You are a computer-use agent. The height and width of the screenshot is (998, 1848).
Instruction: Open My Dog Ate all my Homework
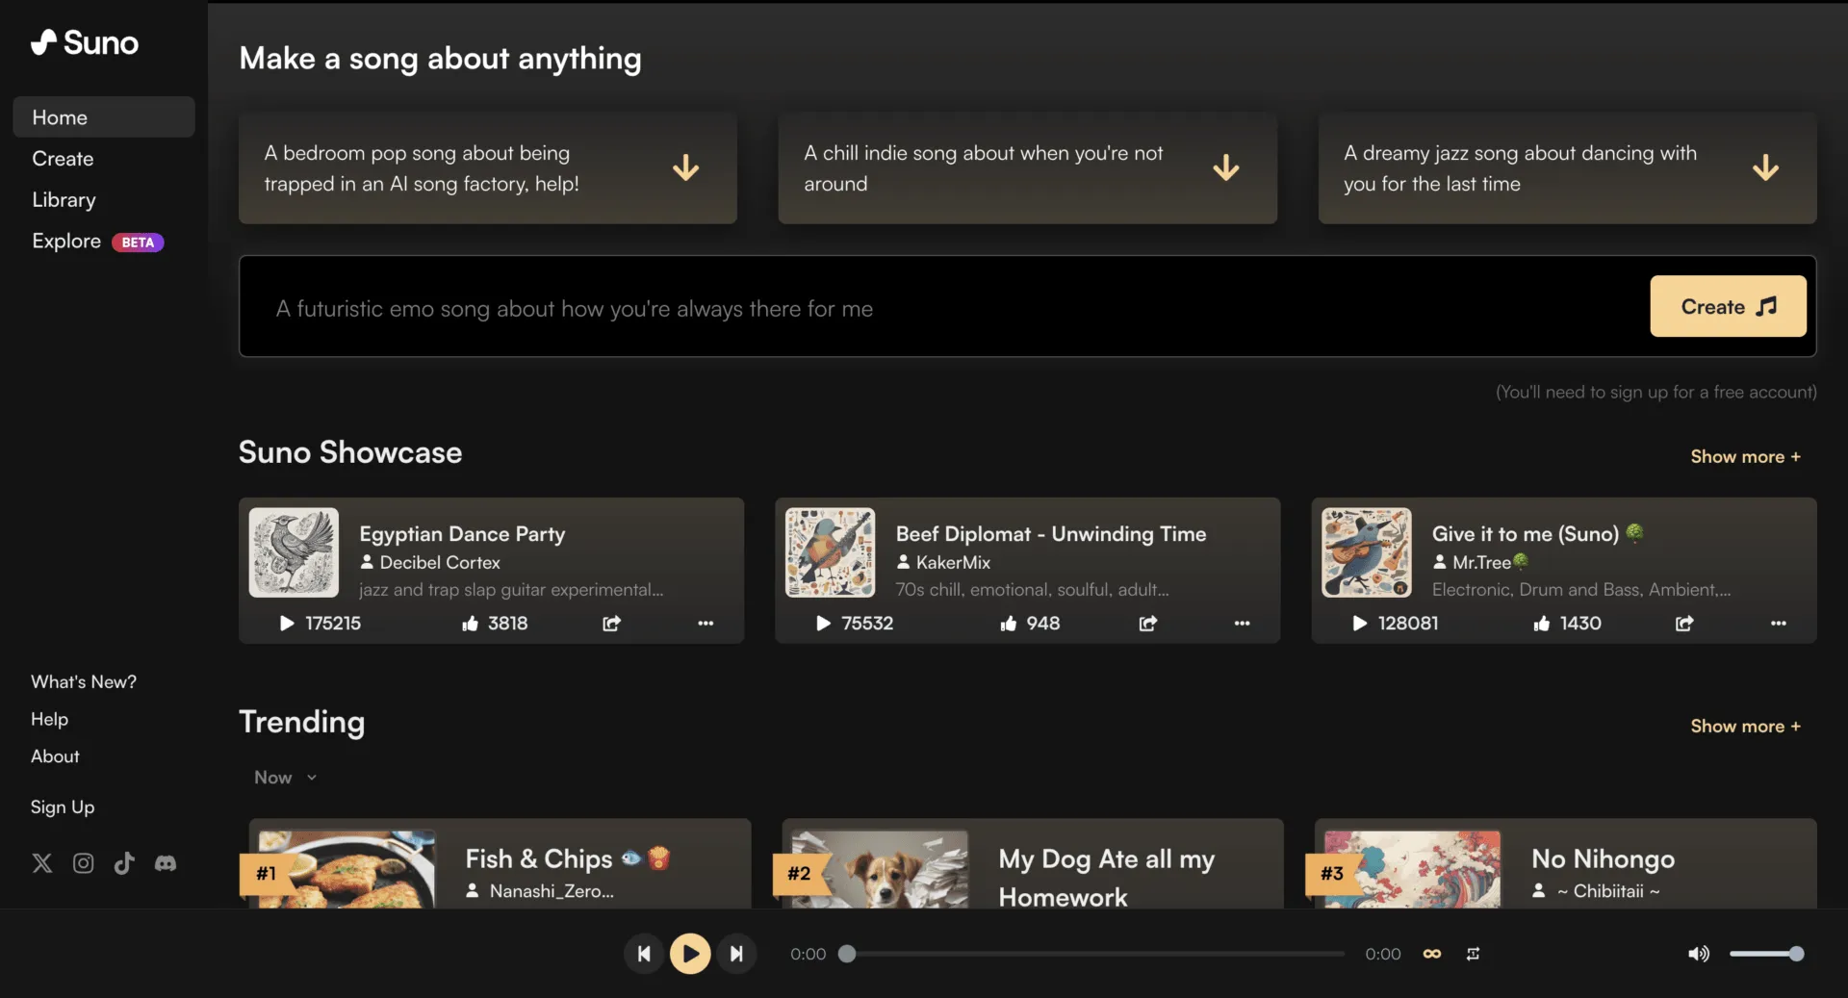point(1107,877)
